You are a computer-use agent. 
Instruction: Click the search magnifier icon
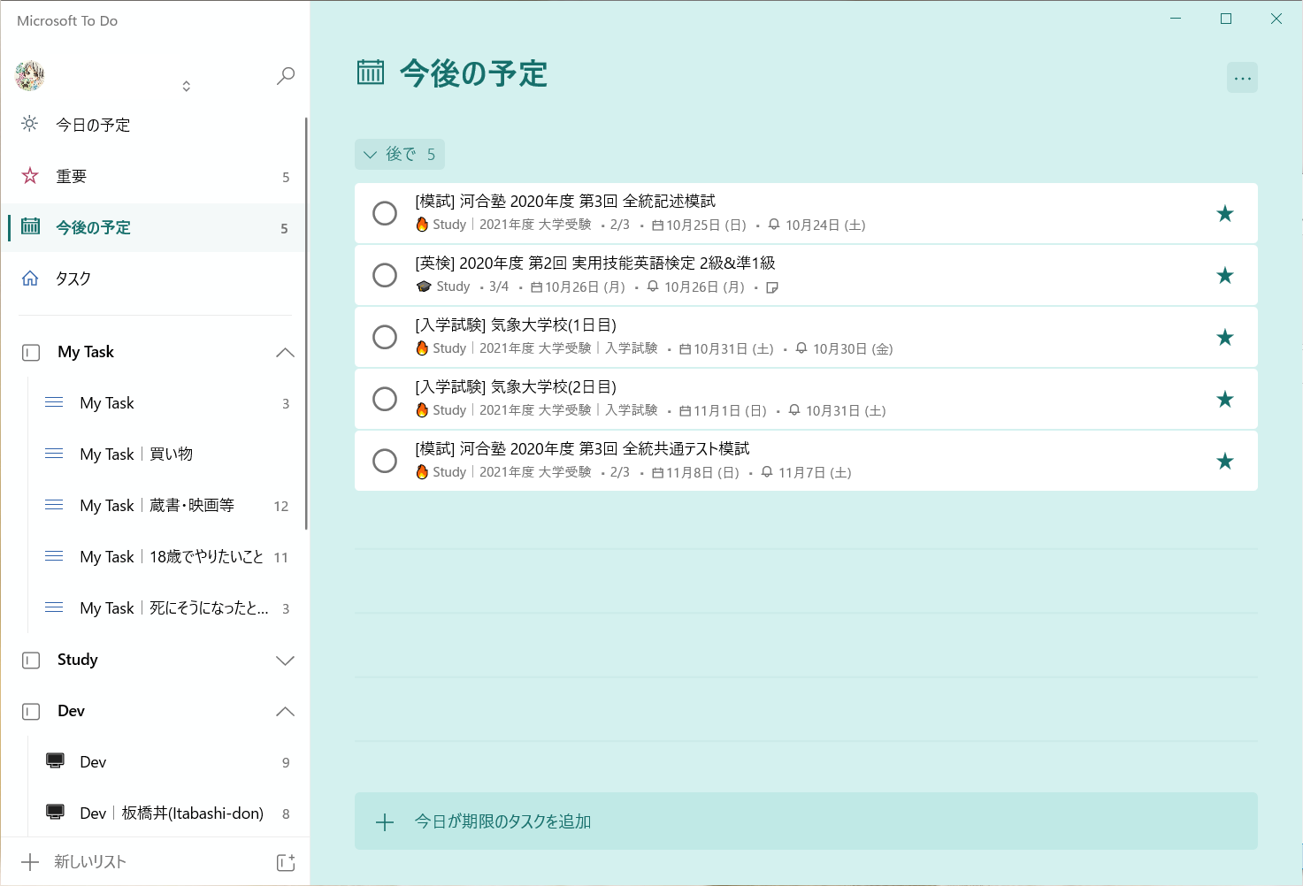(285, 76)
